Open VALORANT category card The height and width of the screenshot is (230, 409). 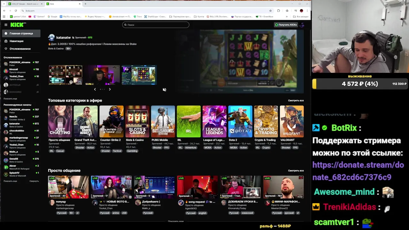click(x=292, y=121)
